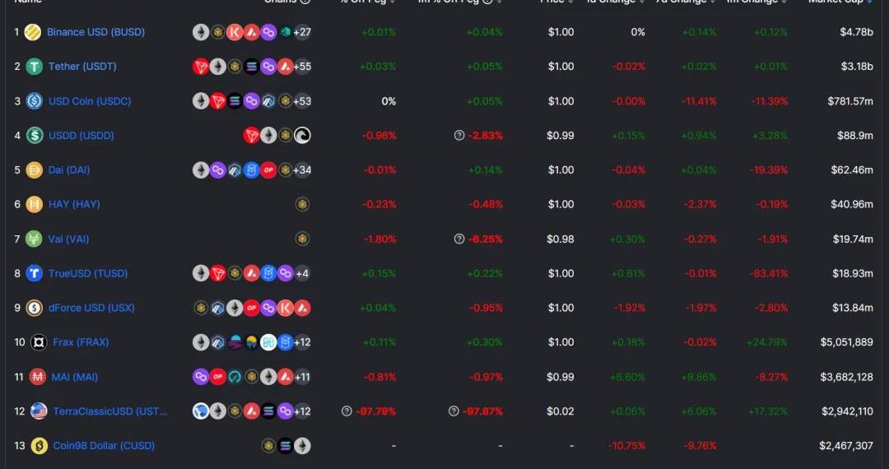The image size is (889, 469).
Task: Open the Vai (VAI) link
Action: (x=68, y=239)
